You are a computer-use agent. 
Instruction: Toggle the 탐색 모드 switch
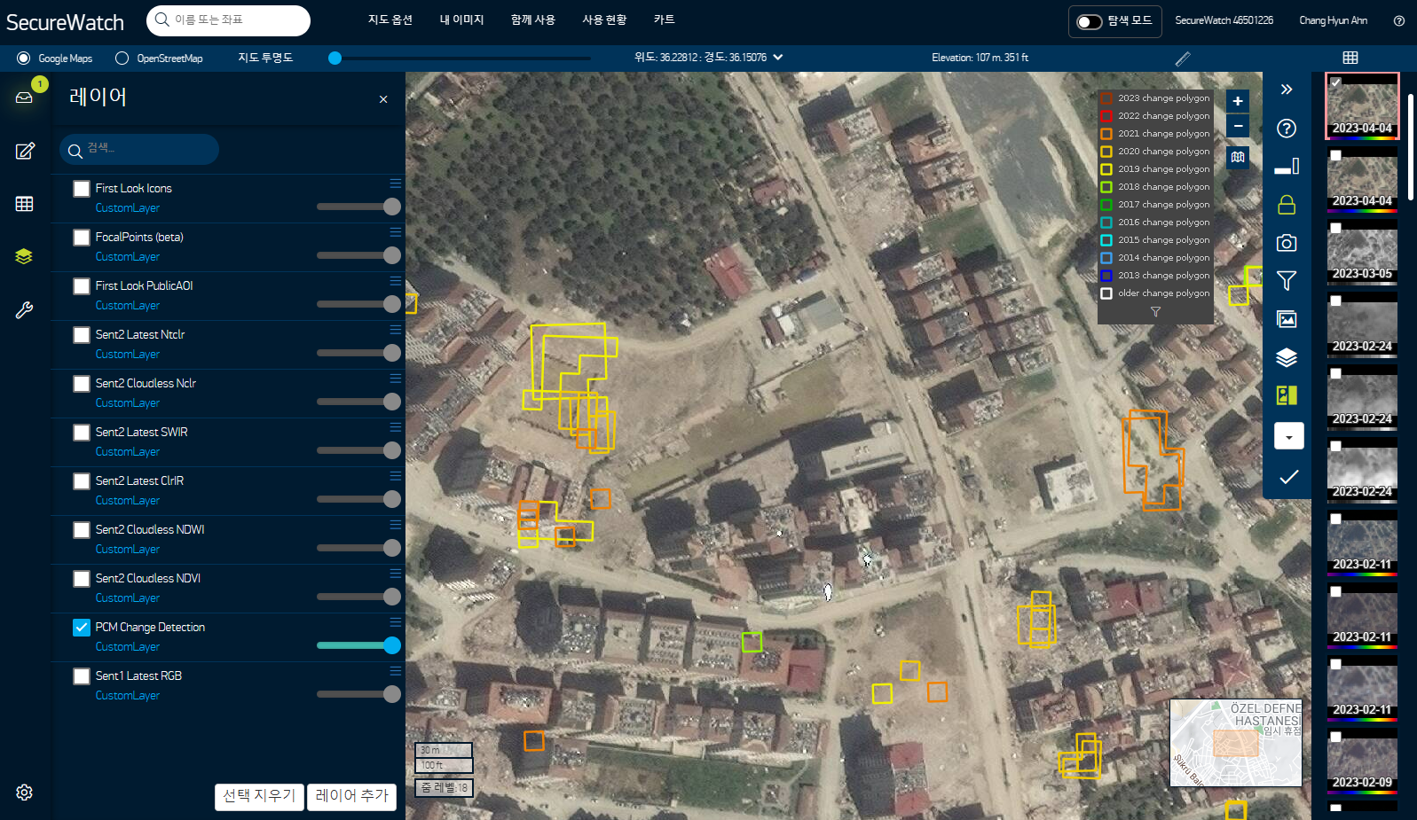1089,21
